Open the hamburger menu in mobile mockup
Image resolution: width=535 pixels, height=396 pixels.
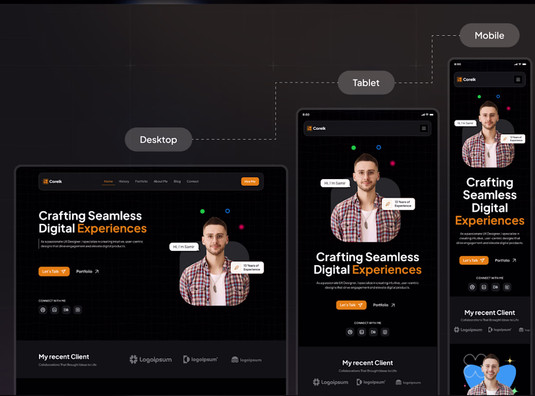point(518,80)
